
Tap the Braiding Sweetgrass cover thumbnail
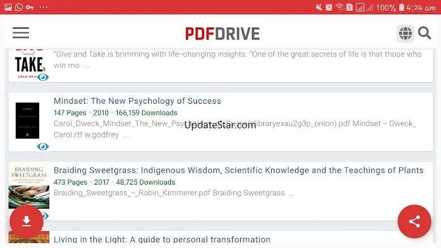[29, 185]
